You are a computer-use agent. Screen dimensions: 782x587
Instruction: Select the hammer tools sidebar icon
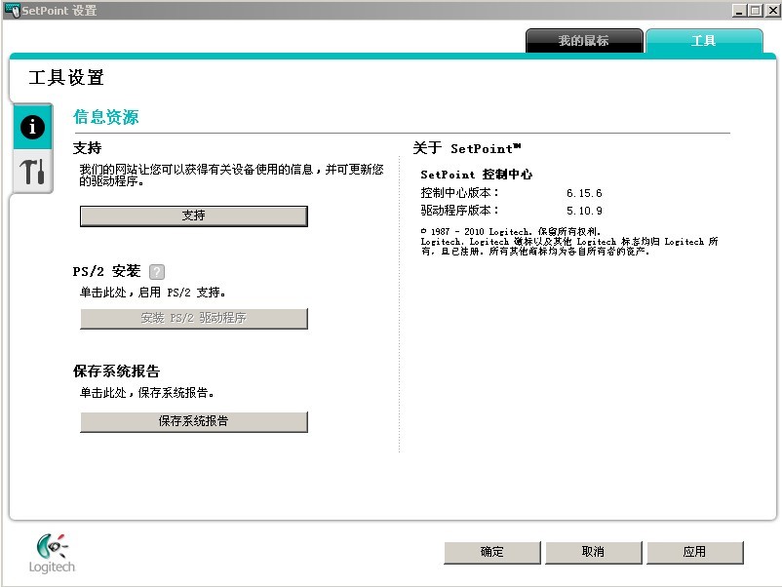coord(33,171)
